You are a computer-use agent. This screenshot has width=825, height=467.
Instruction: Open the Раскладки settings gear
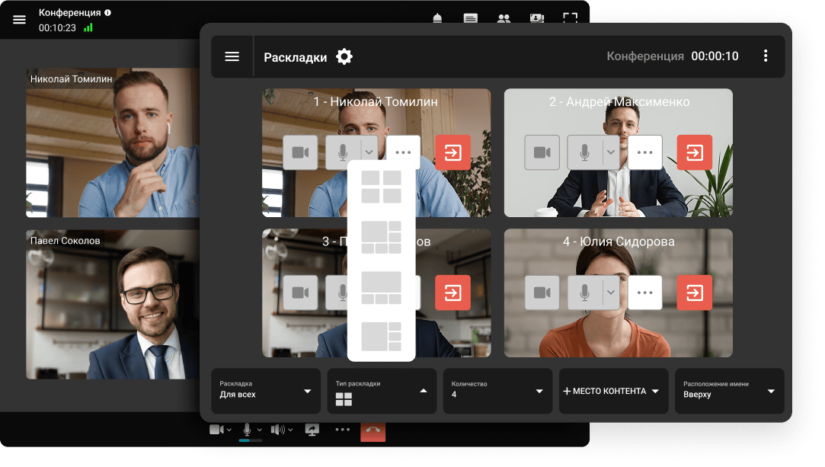coord(344,56)
